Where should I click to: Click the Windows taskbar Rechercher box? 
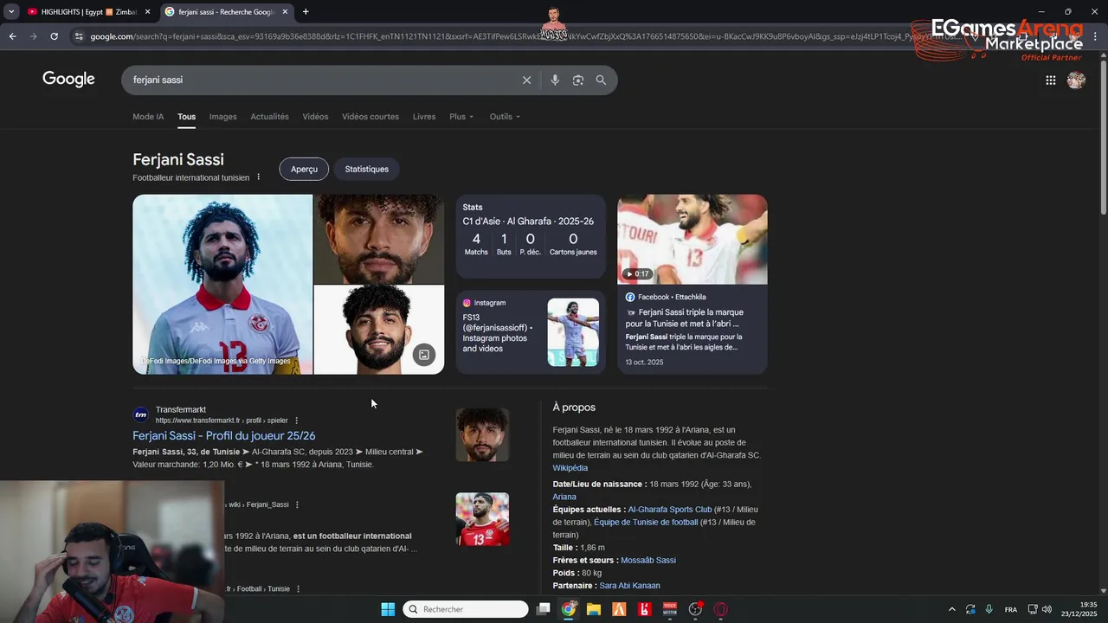point(465,609)
